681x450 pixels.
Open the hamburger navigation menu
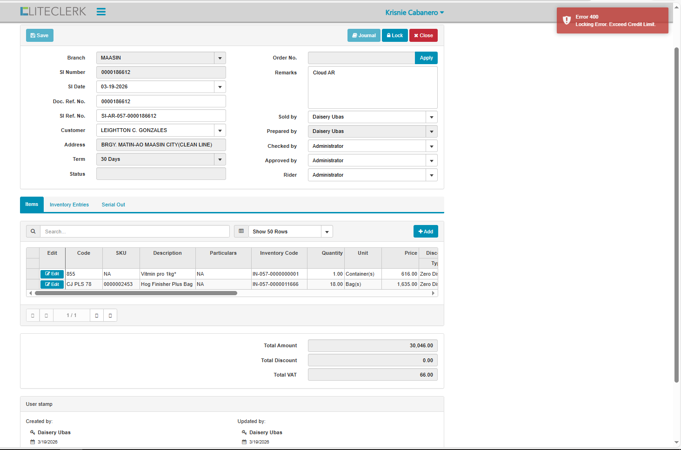(101, 12)
